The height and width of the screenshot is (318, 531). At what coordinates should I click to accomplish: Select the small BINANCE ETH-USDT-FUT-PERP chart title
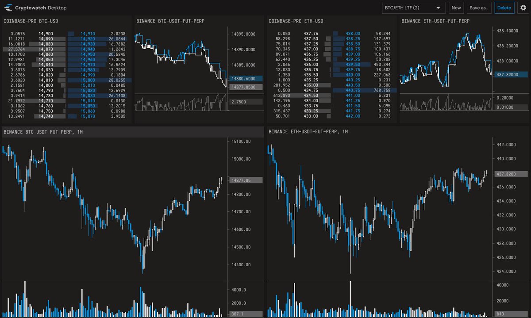(435, 21)
